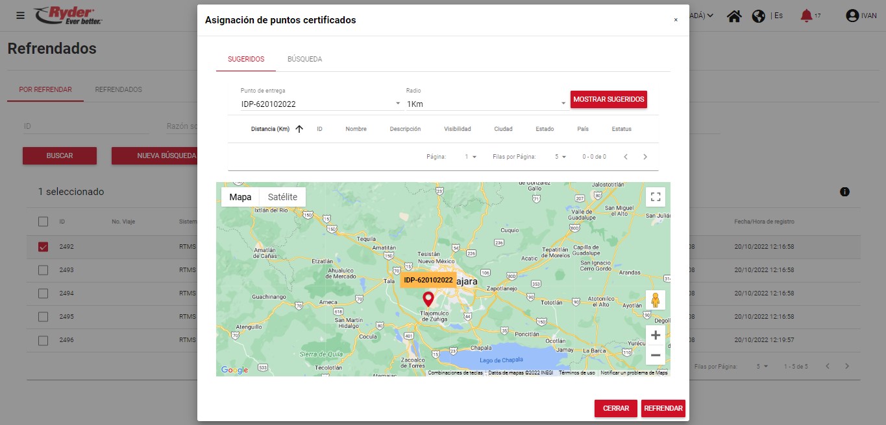Viewport: 886px width, 425px height.
Task: Switch to the BÚSQUEDA tab
Action: (304, 59)
